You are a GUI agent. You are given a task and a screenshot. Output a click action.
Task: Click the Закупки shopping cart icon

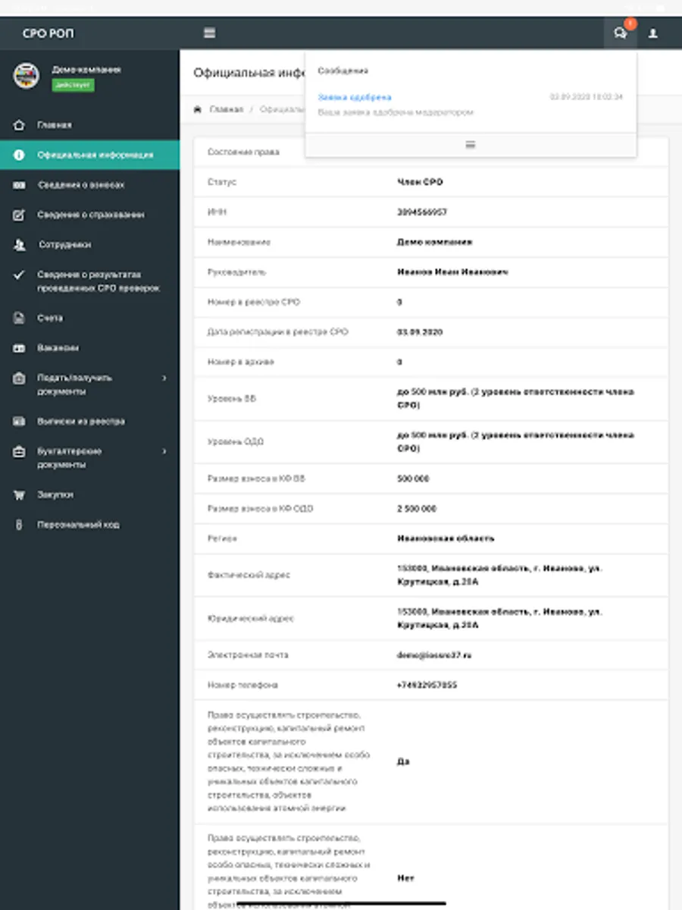[20, 495]
